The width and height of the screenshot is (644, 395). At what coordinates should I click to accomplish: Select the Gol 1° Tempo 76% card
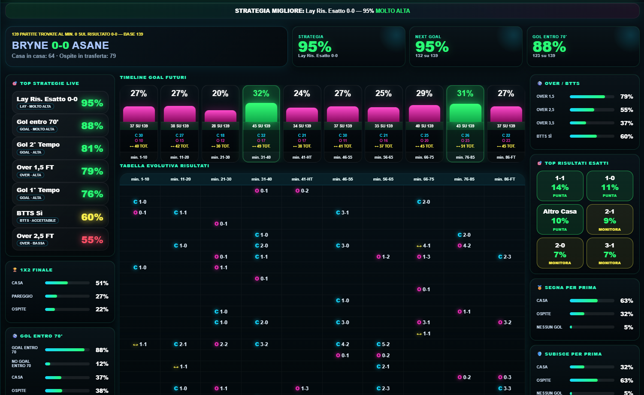tap(60, 193)
